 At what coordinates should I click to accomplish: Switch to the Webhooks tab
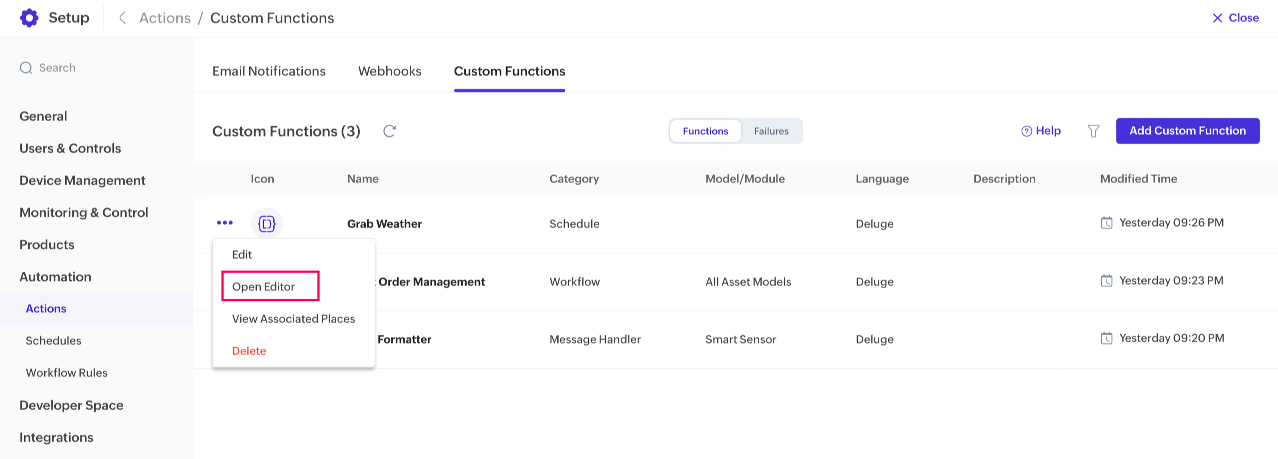(x=389, y=71)
